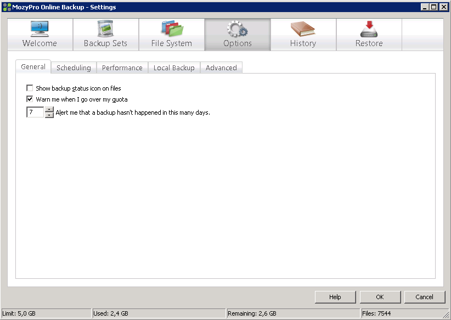Increase the backup alert days value

pyautogui.click(x=49, y=109)
